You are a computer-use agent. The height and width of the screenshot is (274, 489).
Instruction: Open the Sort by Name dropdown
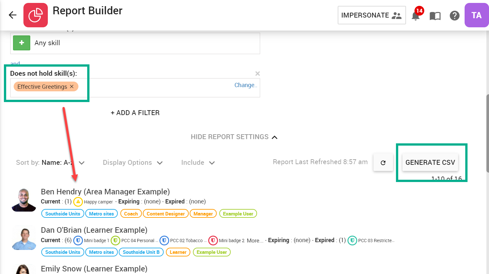click(50, 163)
